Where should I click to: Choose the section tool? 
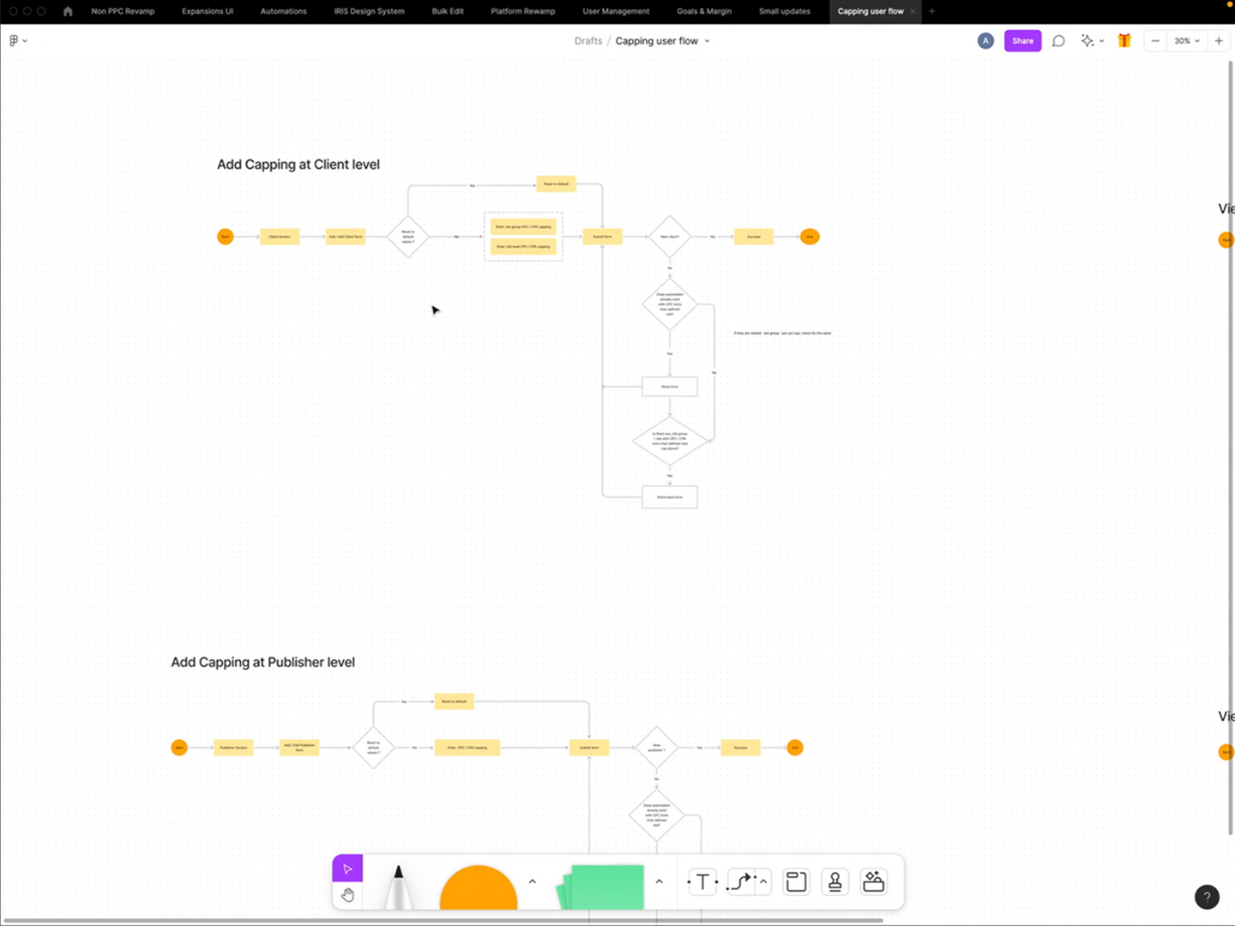[796, 881]
